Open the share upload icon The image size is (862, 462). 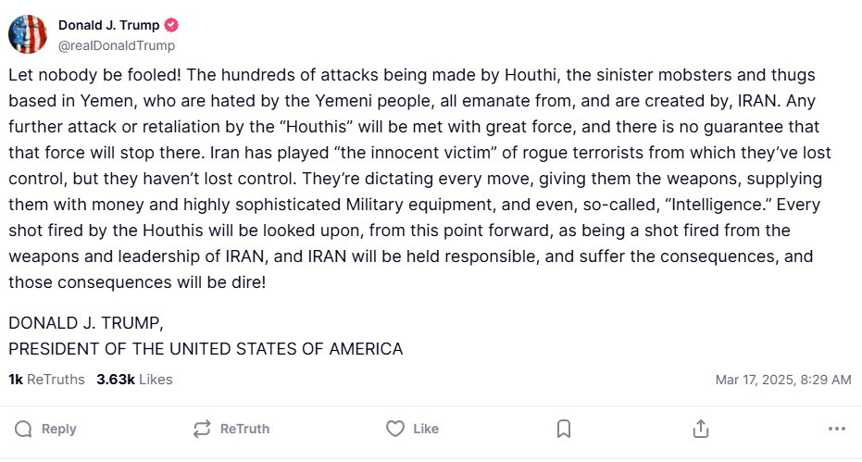[x=700, y=429]
